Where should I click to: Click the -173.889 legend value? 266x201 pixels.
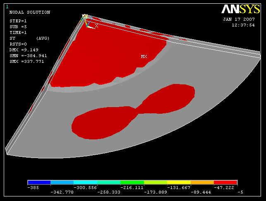tap(156, 192)
